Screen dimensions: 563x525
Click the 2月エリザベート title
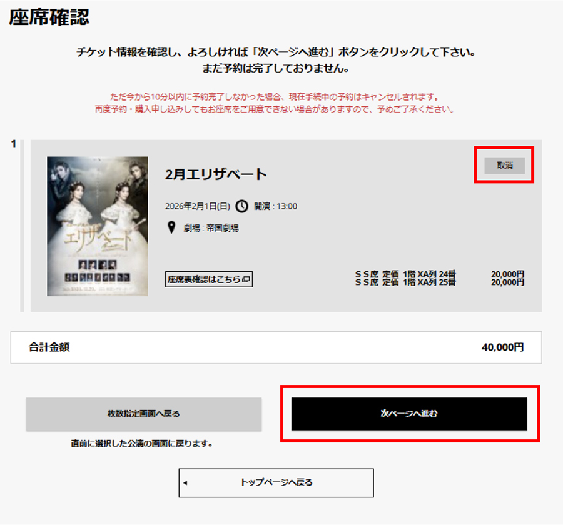click(216, 174)
